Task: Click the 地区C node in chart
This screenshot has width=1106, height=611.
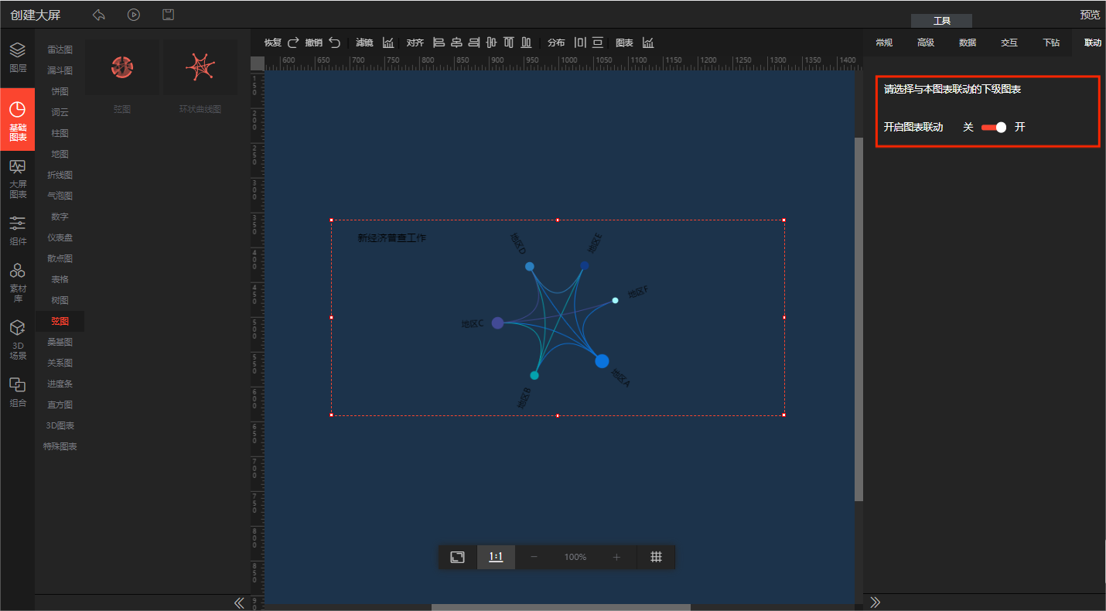Action: click(x=497, y=323)
